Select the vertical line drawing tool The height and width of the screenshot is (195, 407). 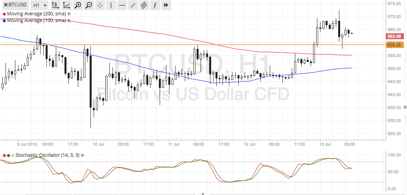point(111,5)
